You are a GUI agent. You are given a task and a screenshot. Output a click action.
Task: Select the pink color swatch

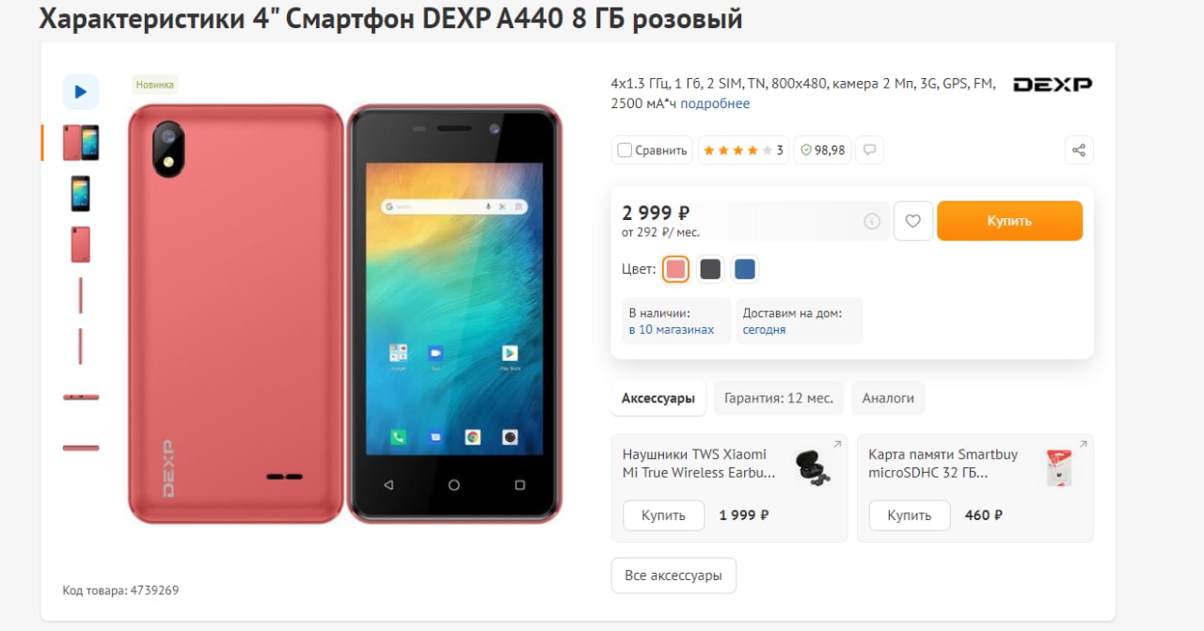point(675,270)
